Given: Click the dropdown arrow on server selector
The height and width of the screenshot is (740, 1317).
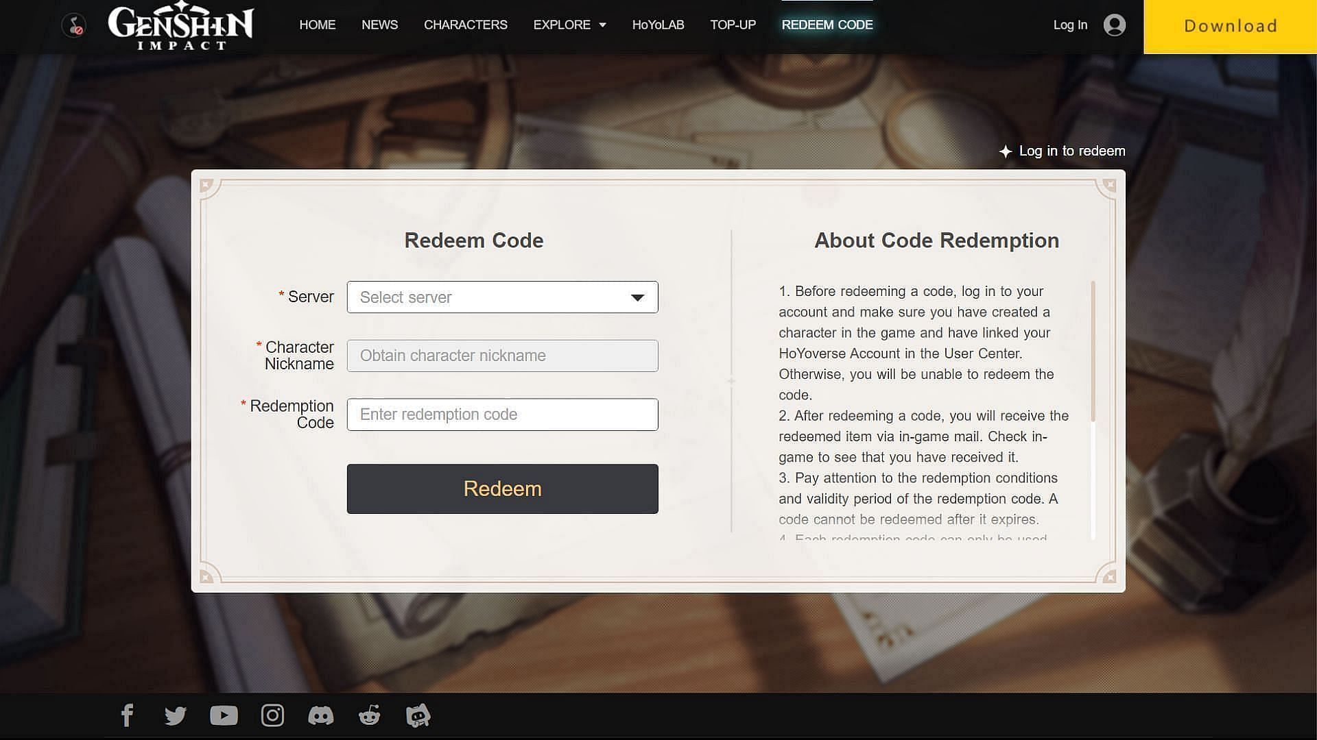Looking at the screenshot, I should coord(639,297).
